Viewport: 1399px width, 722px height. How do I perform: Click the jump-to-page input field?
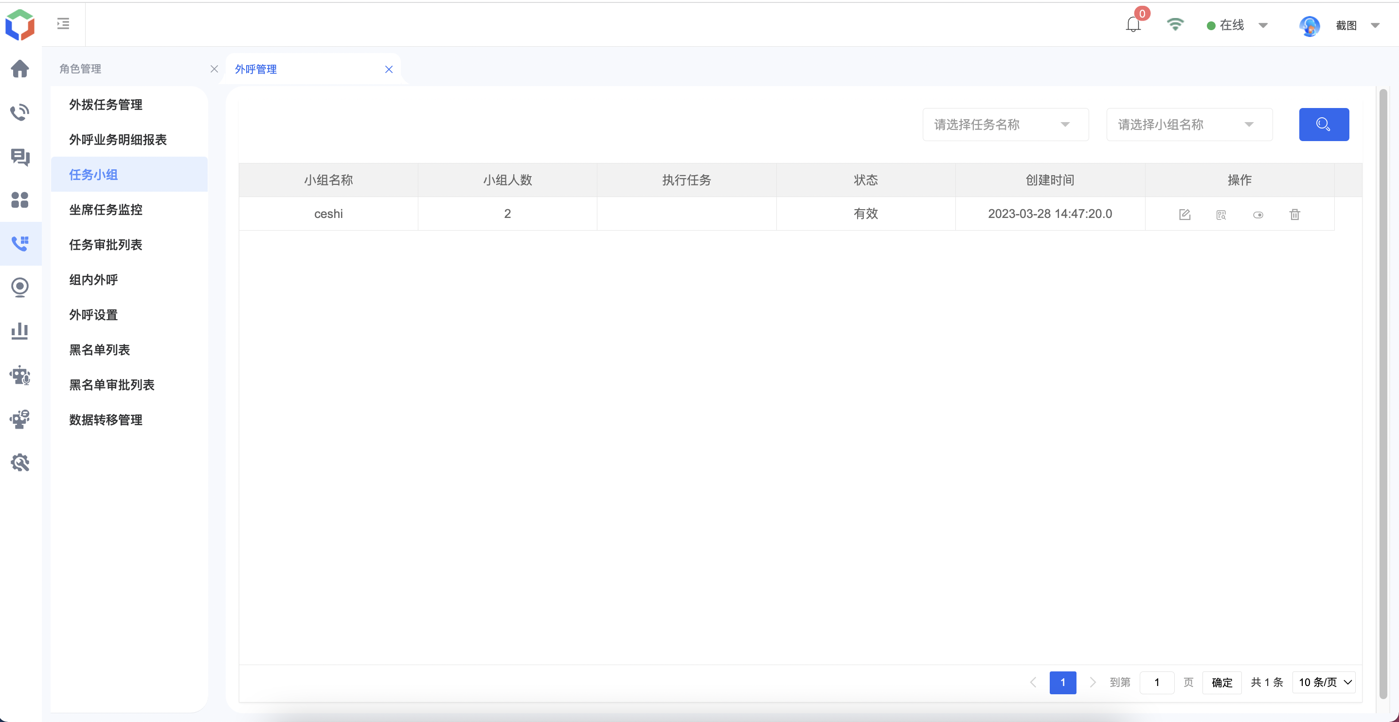[x=1157, y=682]
